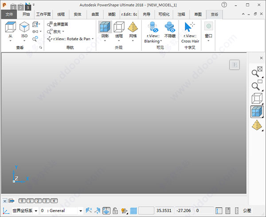Activate r.View:: Rotate & Pan tool
266x217 pixels.
pos(69,39)
